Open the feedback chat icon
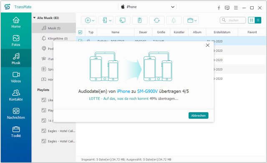267x163 pixels. click(227, 8)
